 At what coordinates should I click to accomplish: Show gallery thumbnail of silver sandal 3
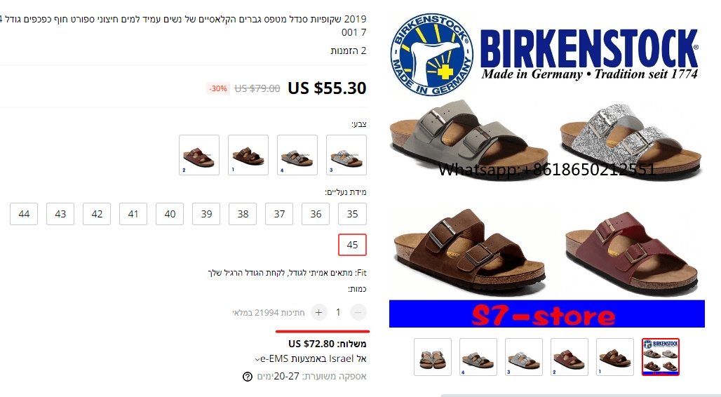point(524,357)
